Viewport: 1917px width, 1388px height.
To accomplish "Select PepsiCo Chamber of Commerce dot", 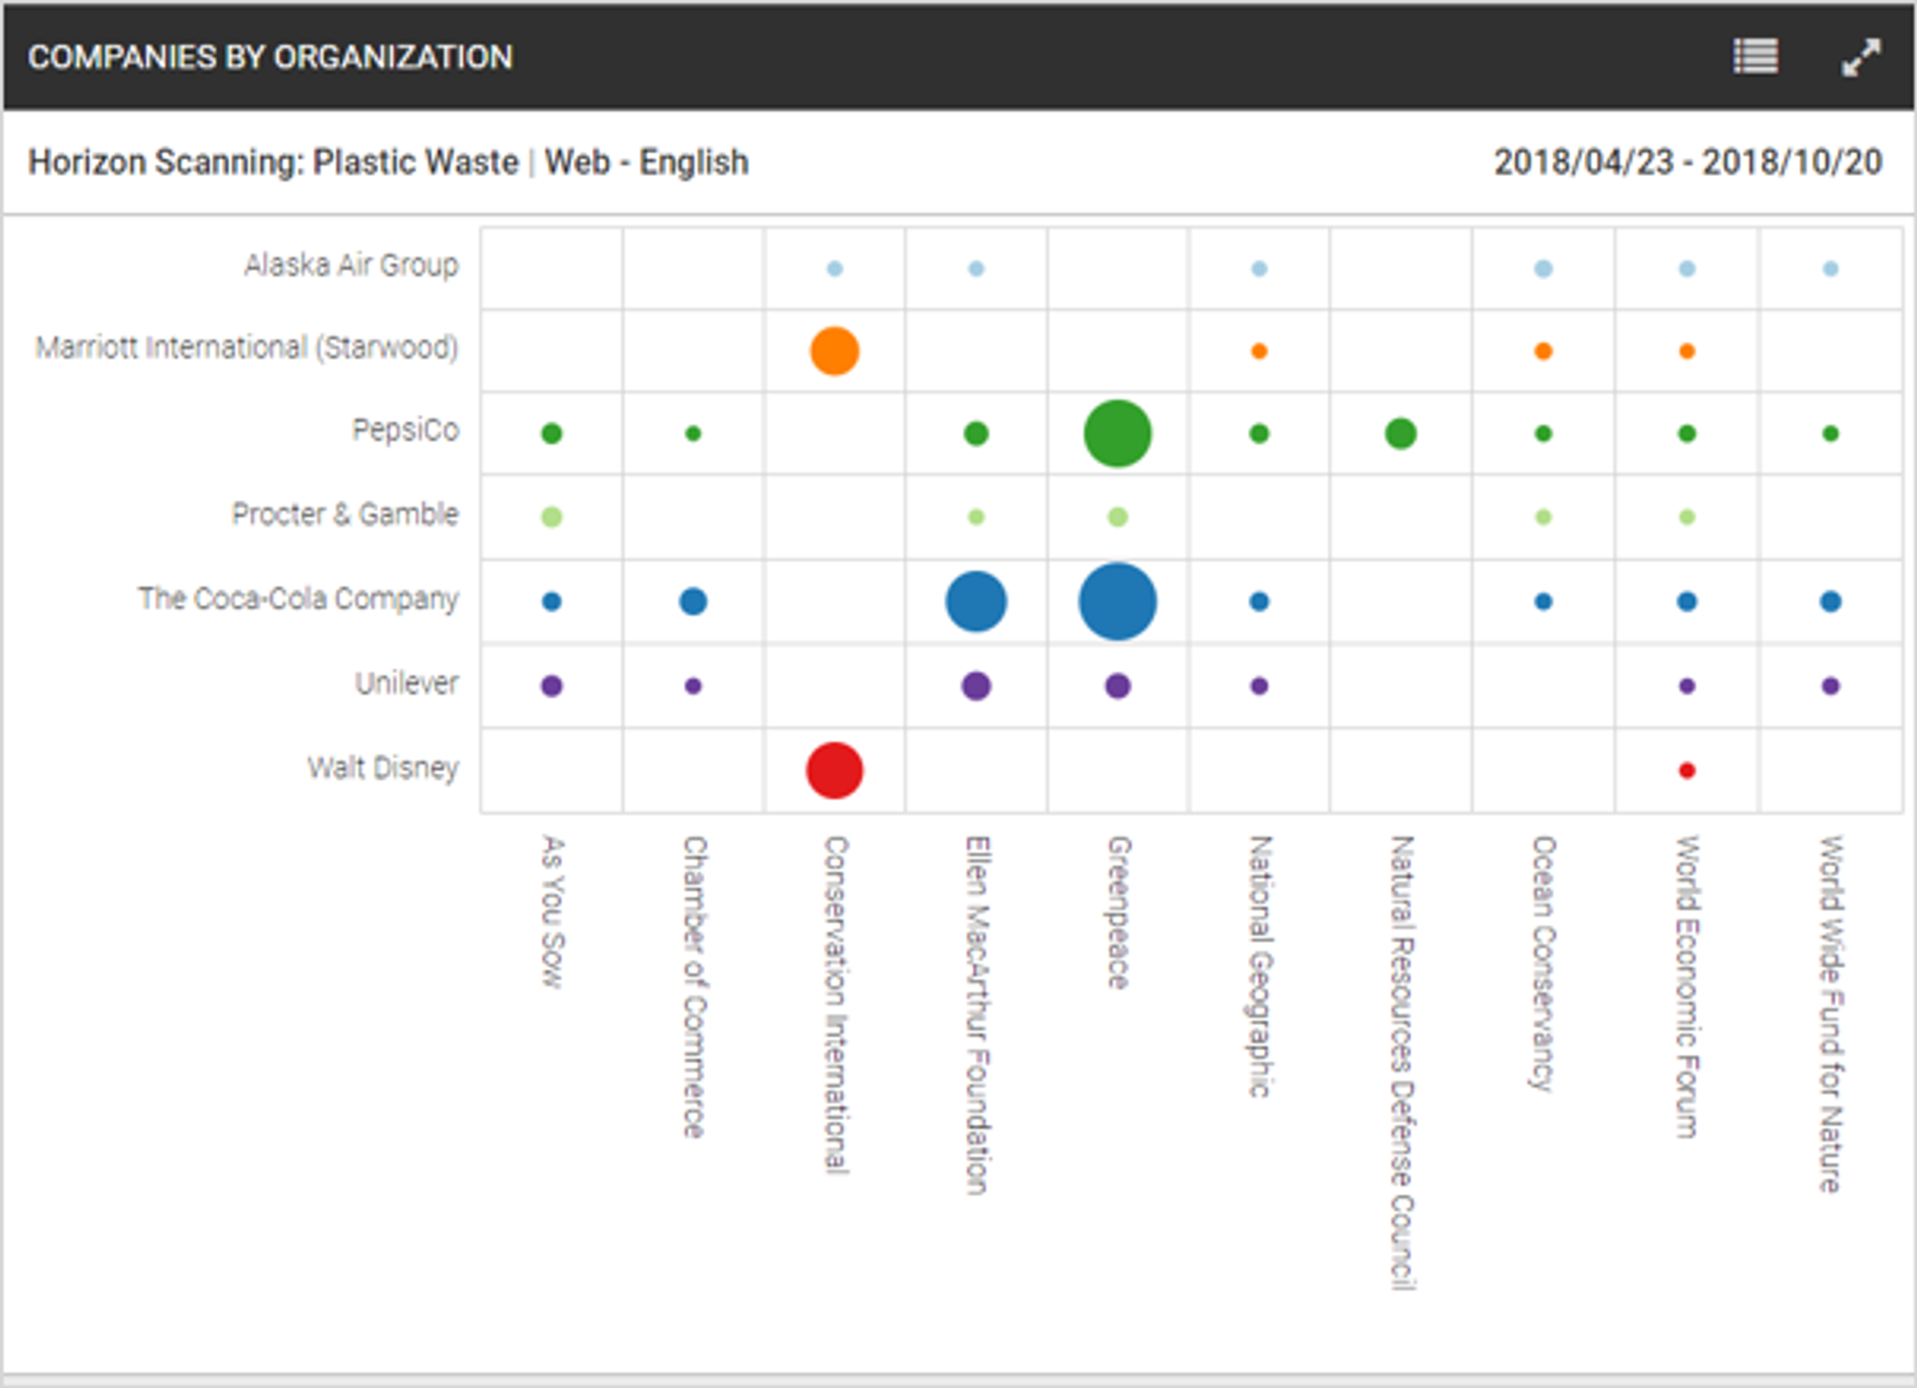I will [693, 433].
